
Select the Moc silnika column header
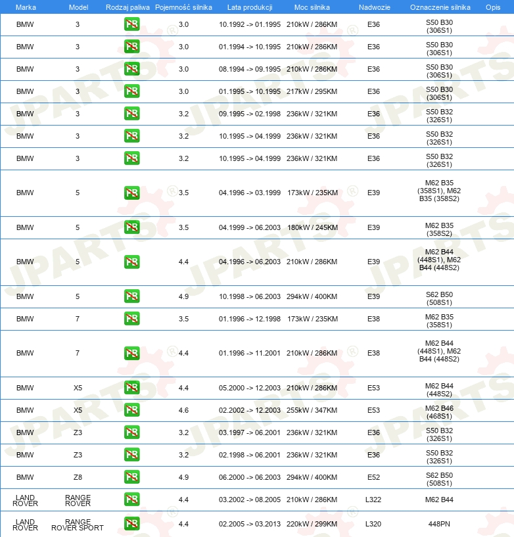(x=312, y=7)
